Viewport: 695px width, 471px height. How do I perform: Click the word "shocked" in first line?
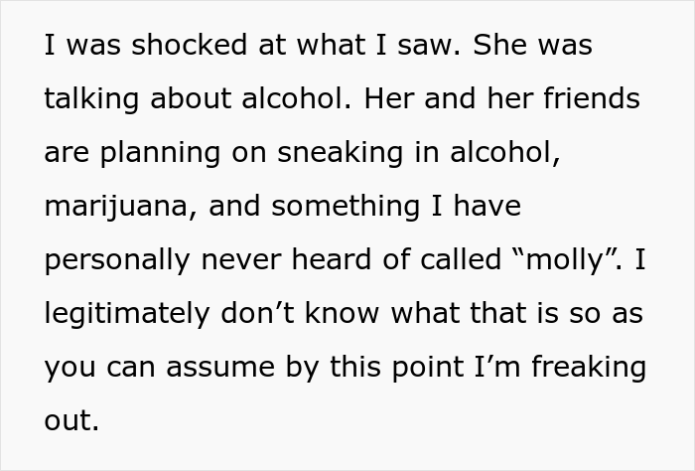click(189, 45)
